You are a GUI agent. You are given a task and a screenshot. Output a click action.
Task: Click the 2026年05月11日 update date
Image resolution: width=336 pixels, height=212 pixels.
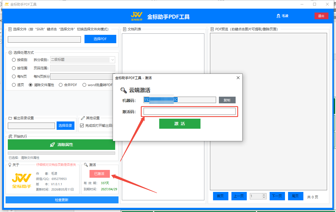tap(63, 189)
